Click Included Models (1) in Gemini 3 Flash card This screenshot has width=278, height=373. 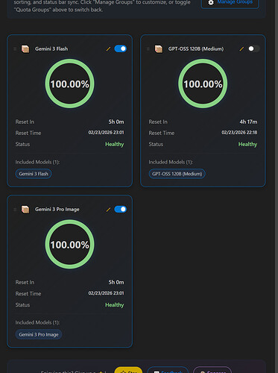[37, 162]
